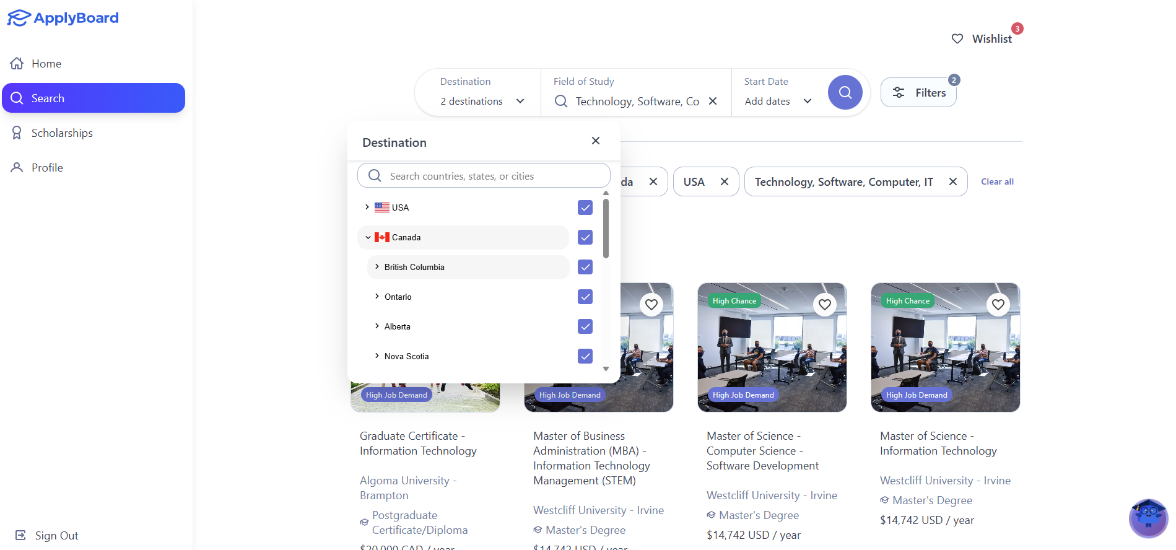Image resolution: width=1176 pixels, height=550 pixels.
Task: Open Master of Business Administration (MBA) program
Action: point(591,458)
